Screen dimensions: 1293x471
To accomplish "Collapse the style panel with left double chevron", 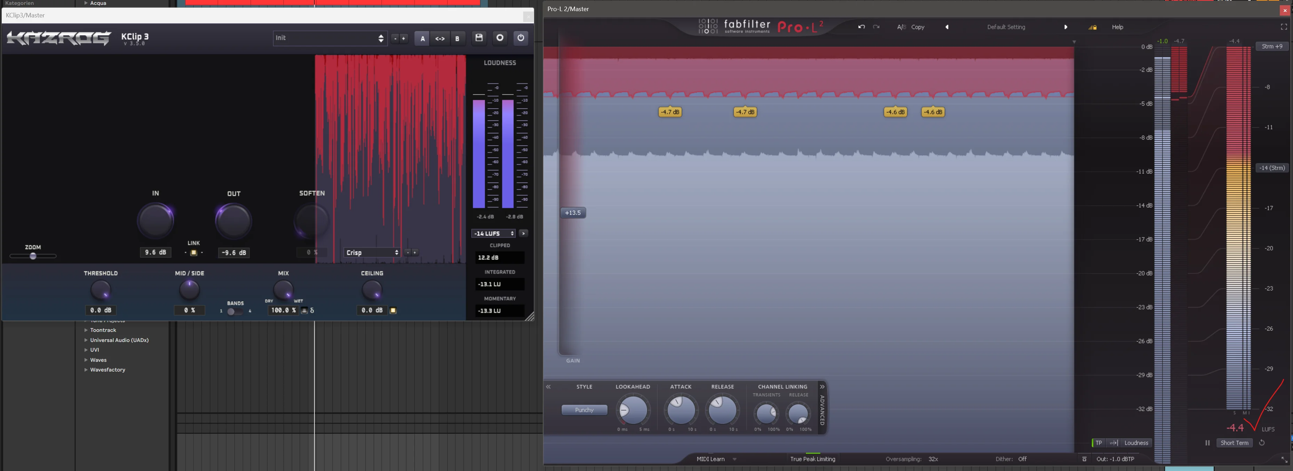I will pos(548,386).
